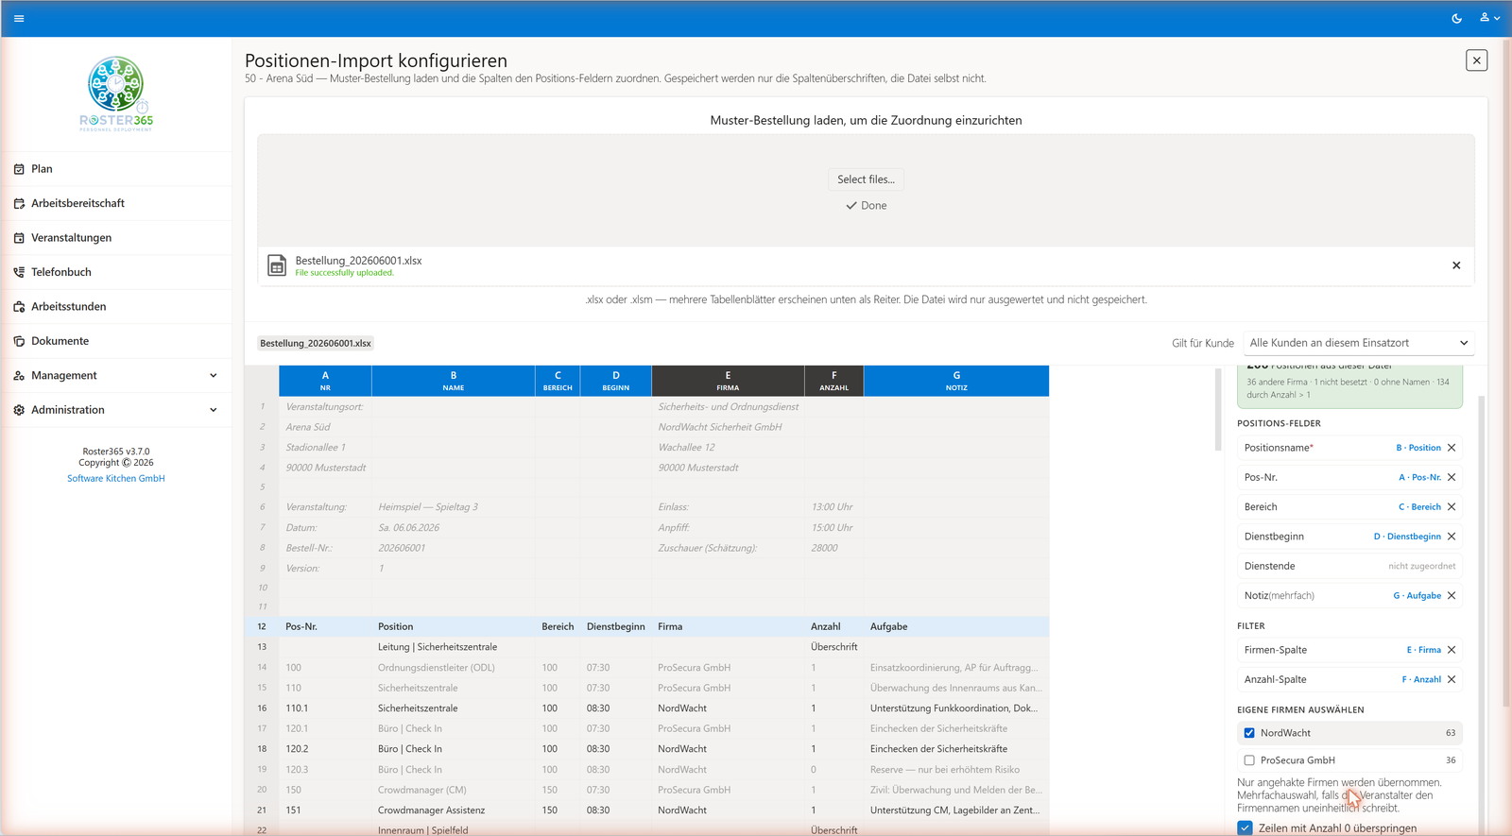Clear the Positionsname mapping
1512x836 pixels.
[1452, 448]
